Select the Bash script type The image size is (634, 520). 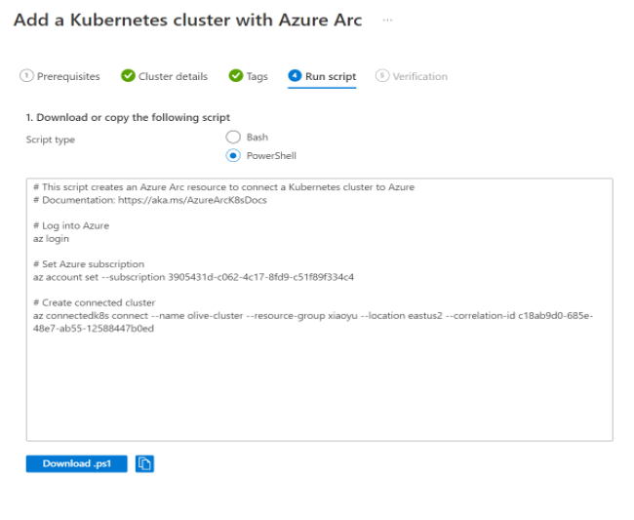coord(233,138)
